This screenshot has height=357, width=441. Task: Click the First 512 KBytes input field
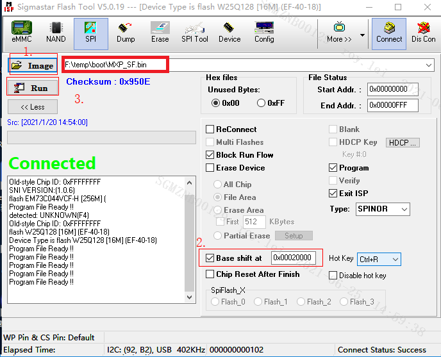click(254, 222)
